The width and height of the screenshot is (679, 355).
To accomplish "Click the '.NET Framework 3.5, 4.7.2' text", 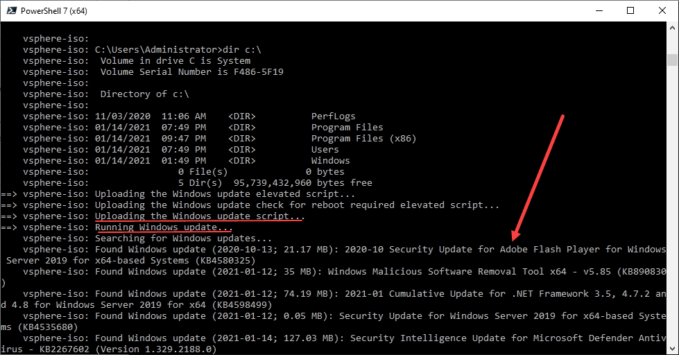I will tap(581, 293).
